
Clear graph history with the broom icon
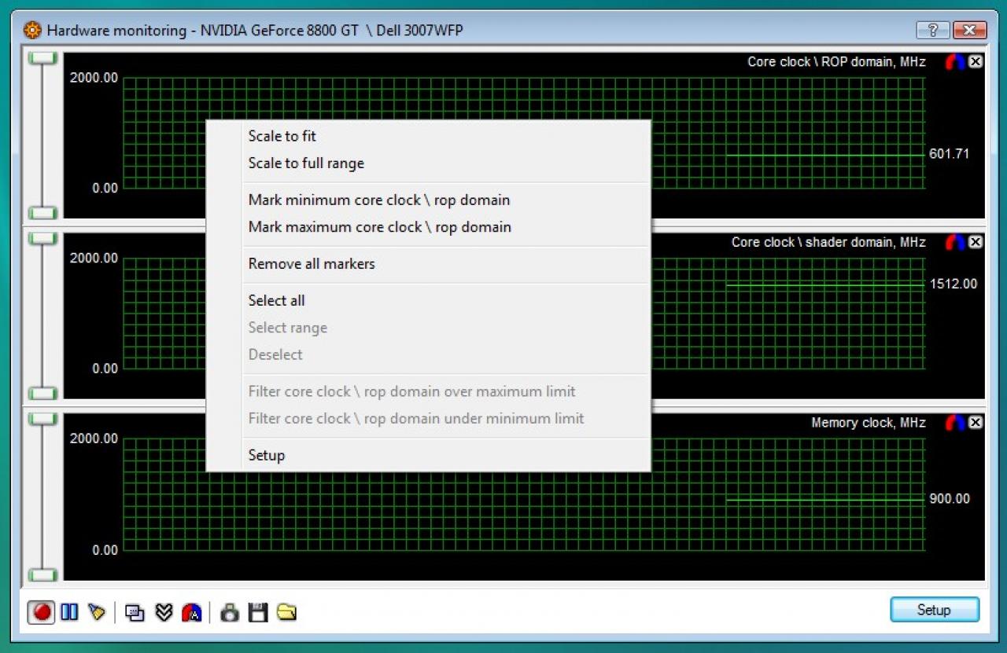(97, 611)
